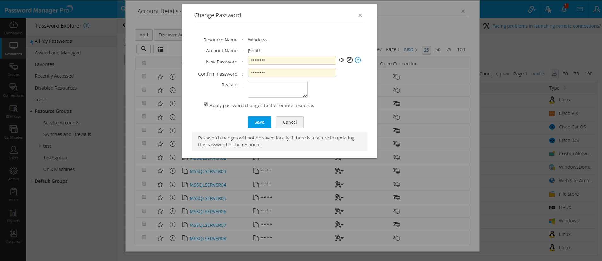Cancel the Change Password dialog
This screenshot has width=602, height=261.
[x=290, y=122]
